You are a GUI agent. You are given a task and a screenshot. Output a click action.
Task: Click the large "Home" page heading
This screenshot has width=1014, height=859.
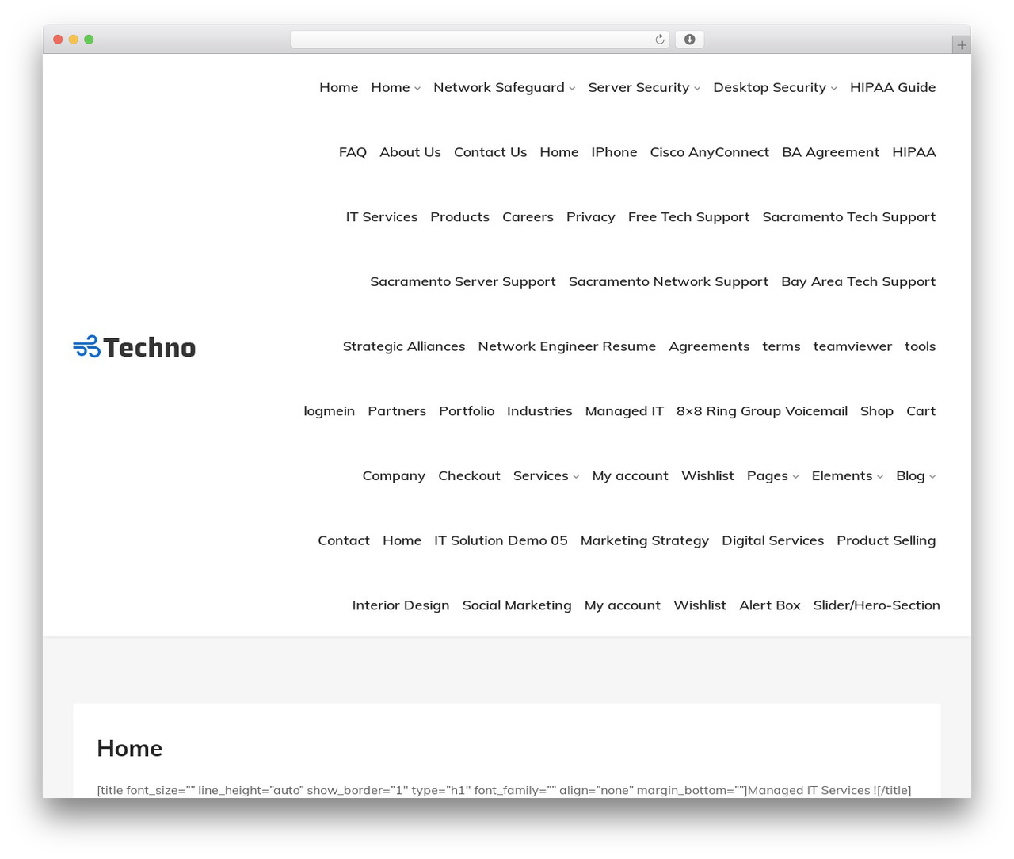pyautogui.click(x=130, y=749)
